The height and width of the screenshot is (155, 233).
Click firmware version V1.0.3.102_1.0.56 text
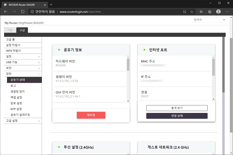click(67, 81)
